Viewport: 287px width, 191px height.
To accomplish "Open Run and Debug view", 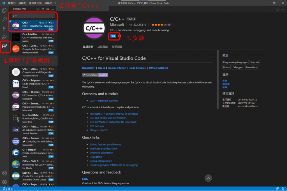I will tap(4, 37).
